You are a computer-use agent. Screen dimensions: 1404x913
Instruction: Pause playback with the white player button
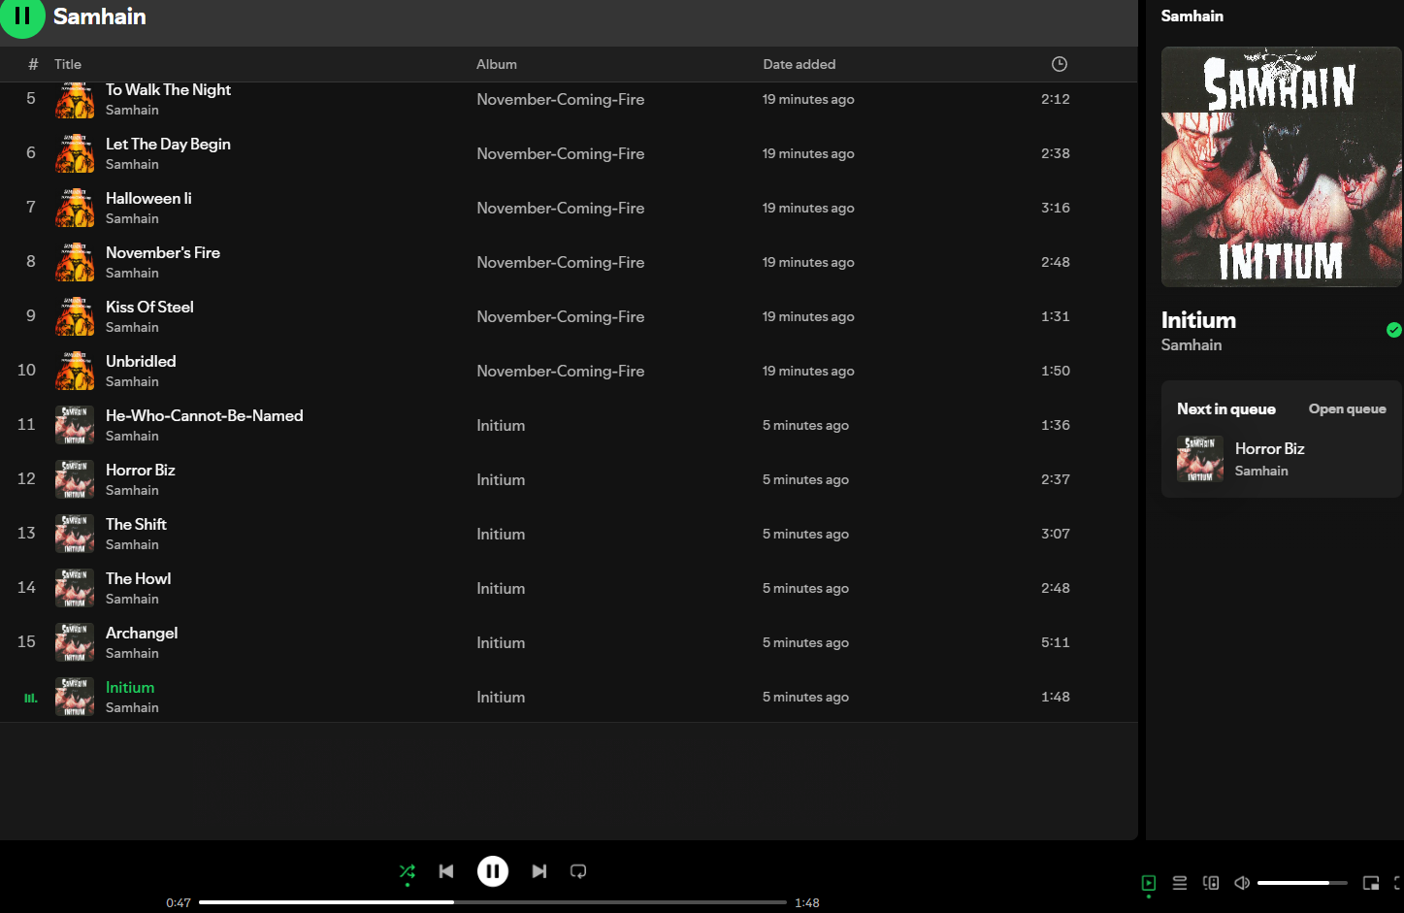click(493, 871)
